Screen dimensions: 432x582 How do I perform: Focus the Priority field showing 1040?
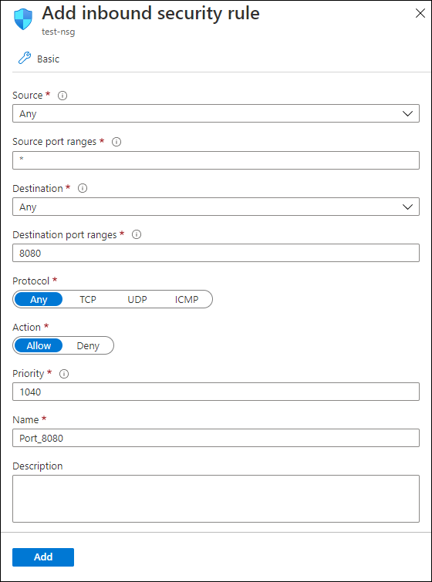tap(216, 392)
